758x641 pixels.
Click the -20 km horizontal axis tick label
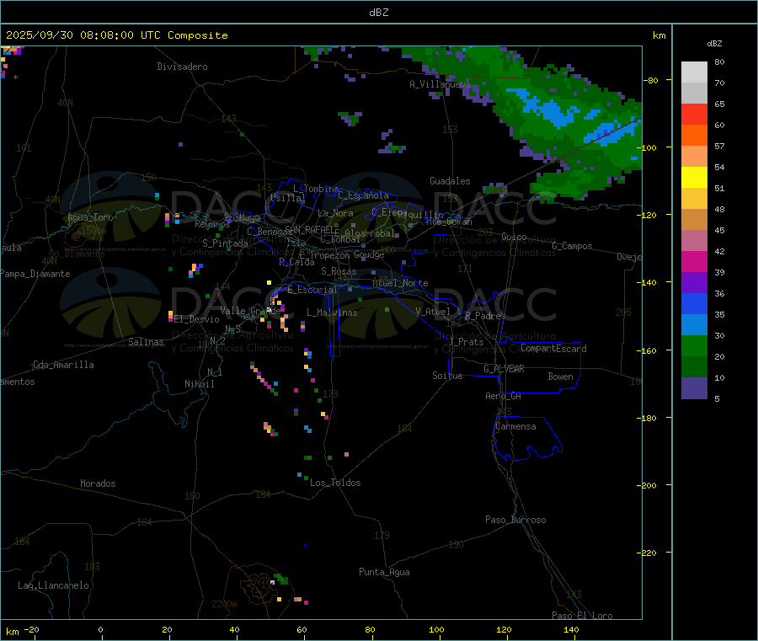click(32, 629)
